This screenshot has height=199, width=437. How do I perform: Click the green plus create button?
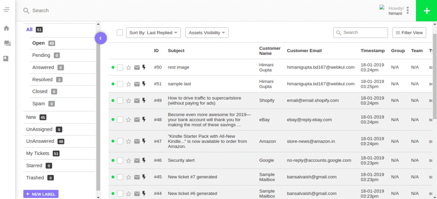[x=426, y=11]
